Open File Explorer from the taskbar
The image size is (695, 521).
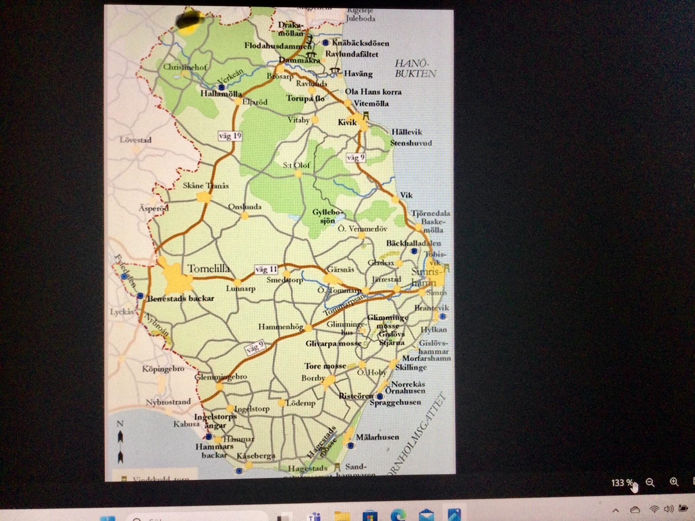tap(342, 516)
